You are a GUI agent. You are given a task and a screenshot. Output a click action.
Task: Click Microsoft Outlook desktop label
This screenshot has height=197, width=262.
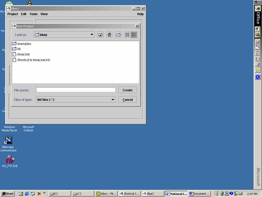coord(28,129)
